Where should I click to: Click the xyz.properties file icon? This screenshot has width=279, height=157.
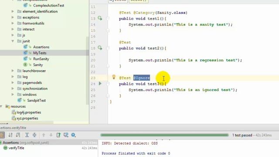[14, 118]
